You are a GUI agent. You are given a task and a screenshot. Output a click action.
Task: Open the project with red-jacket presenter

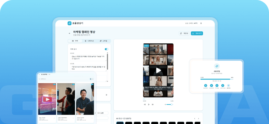pyautogui.click(x=66, y=99)
